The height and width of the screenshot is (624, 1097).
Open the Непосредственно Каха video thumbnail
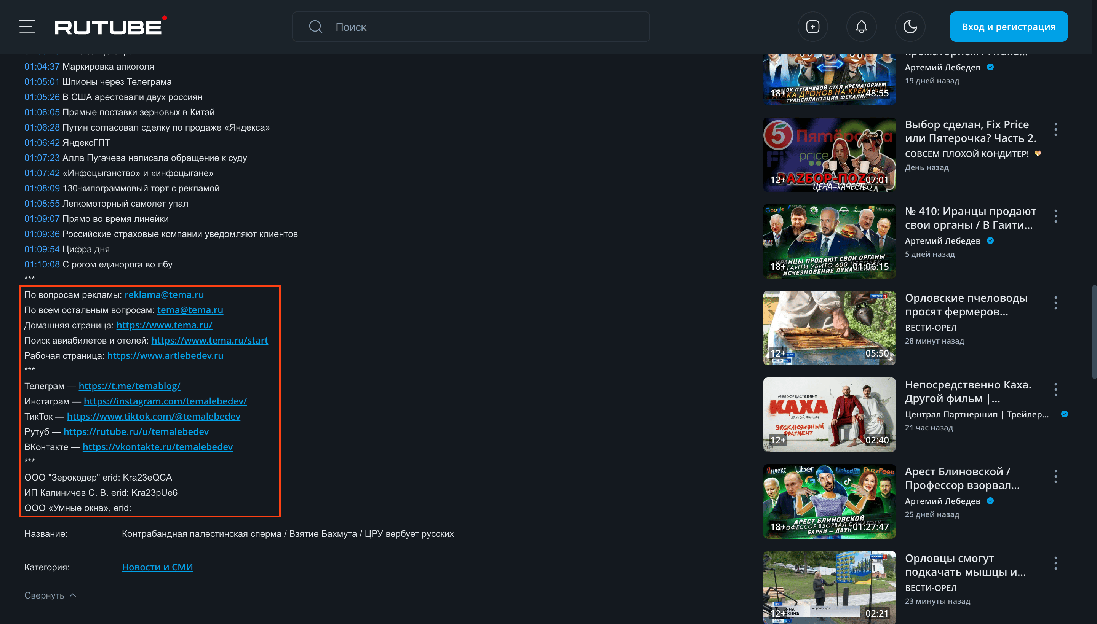[829, 414]
